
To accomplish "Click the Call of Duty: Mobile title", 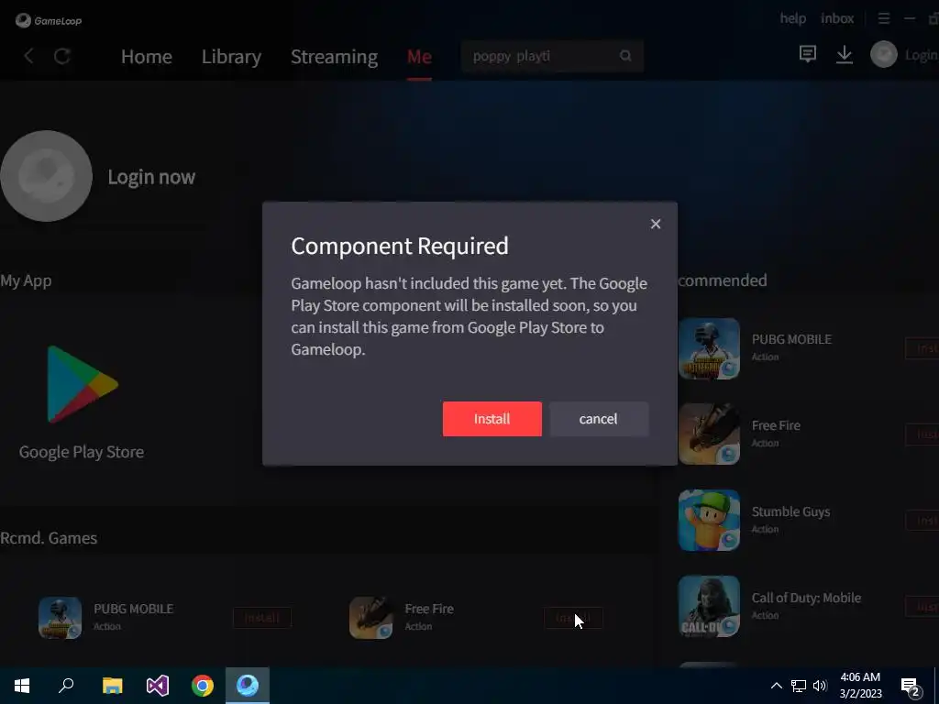I will (x=806, y=598).
